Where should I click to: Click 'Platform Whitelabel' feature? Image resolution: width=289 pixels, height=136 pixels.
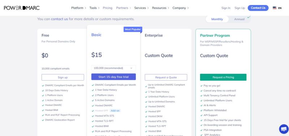215,110
